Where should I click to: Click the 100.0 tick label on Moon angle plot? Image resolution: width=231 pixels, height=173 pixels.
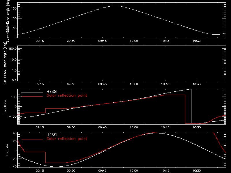click(12, 48)
